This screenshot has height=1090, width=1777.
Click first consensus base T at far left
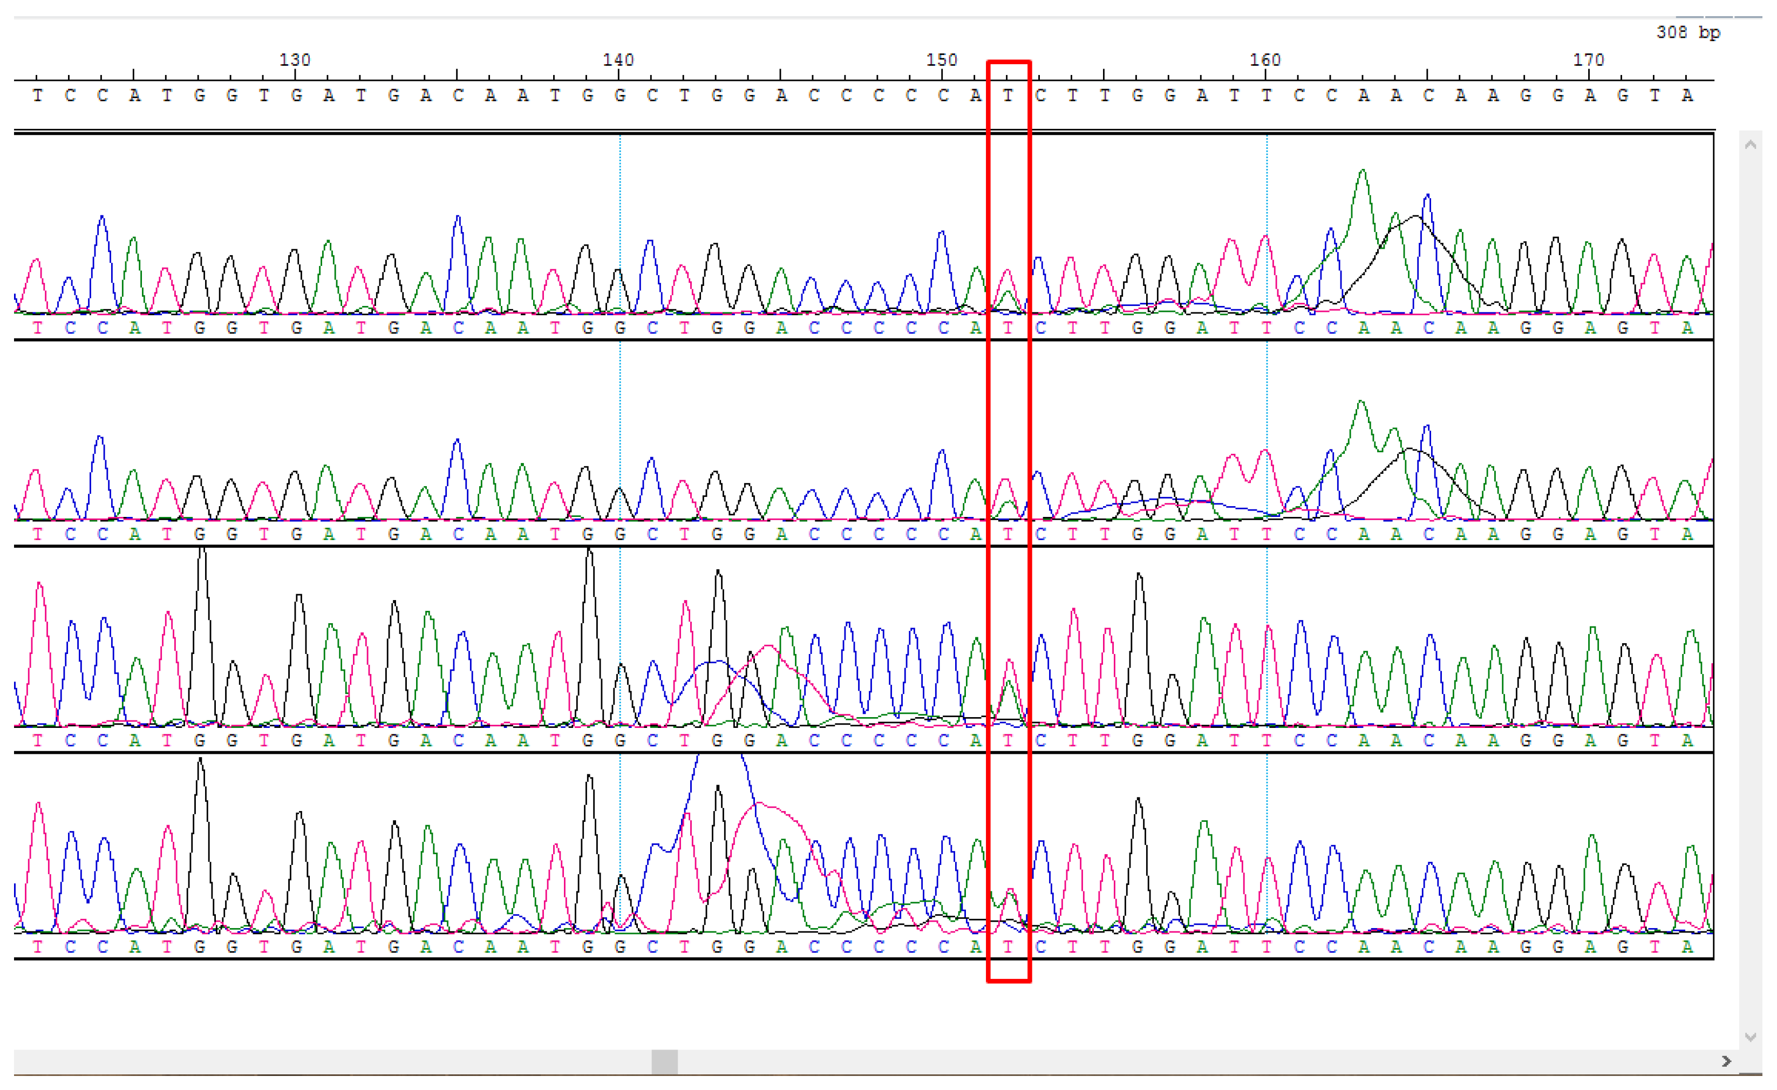[x=37, y=96]
